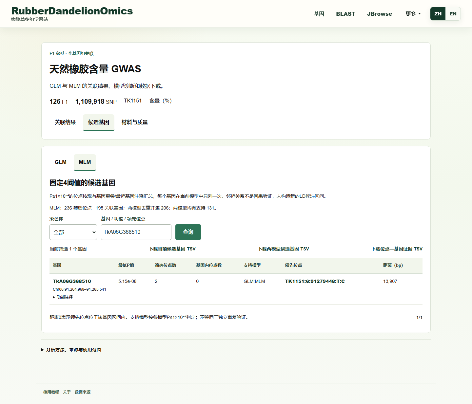This screenshot has width=472, height=404.
Task: Click the 查询 search button
Action: (188, 232)
